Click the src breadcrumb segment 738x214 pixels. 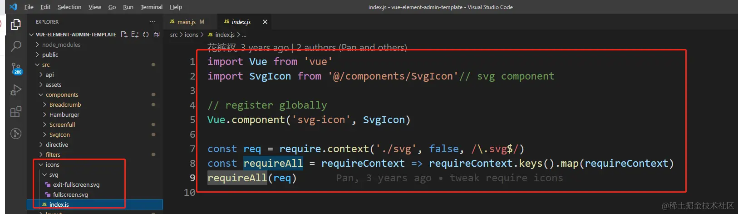coord(174,35)
